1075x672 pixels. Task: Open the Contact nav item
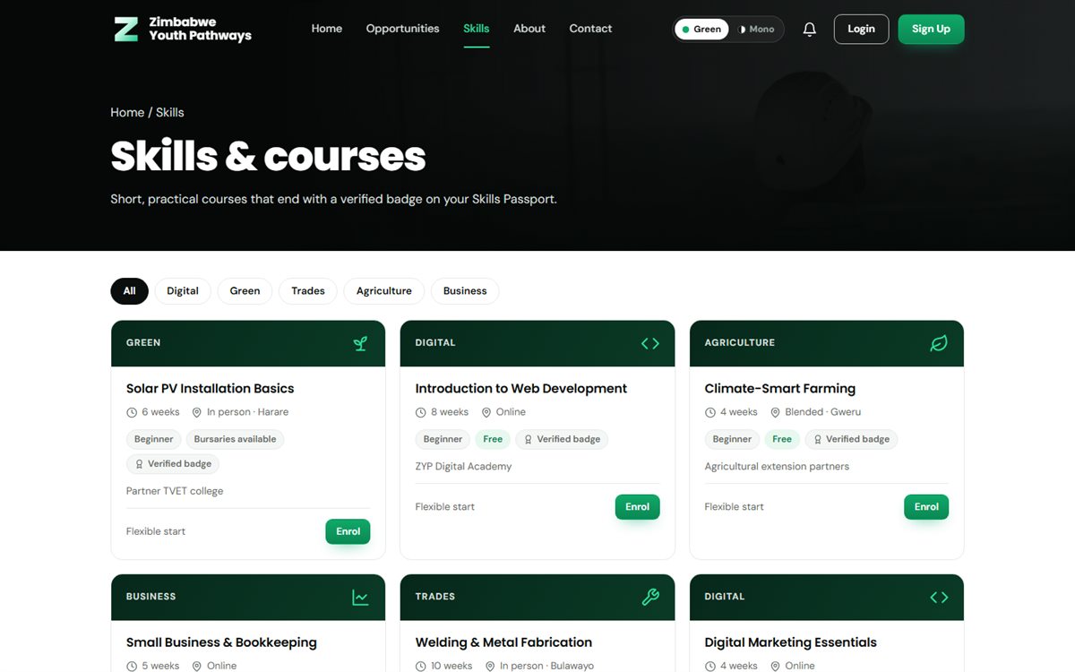pos(590,29)
